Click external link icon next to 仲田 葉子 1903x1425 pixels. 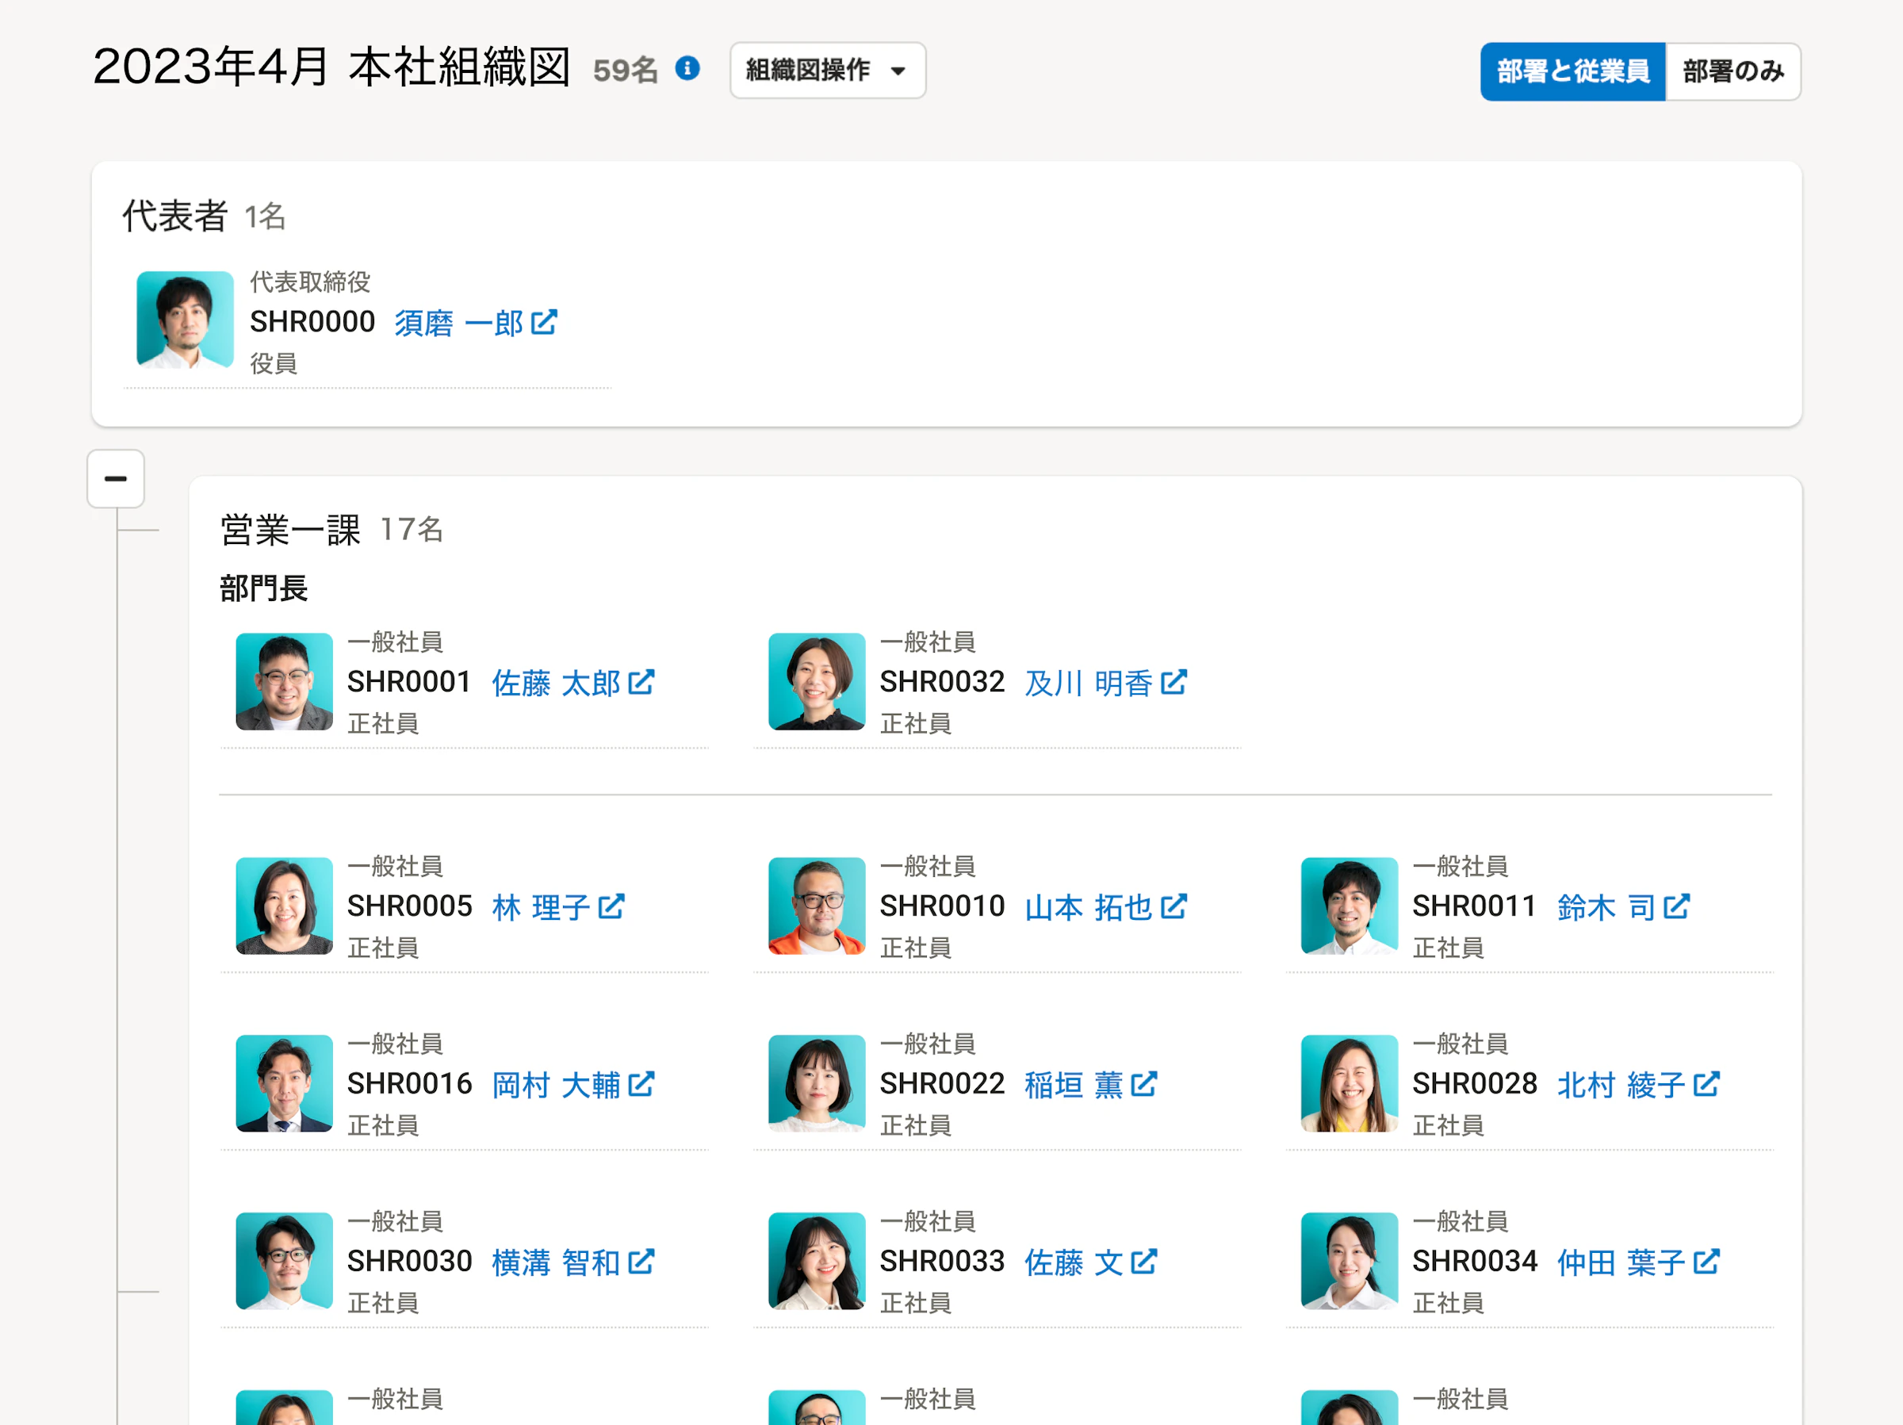coord(1706,1262)
